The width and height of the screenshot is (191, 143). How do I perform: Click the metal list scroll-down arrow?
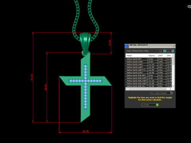point(173,86)
